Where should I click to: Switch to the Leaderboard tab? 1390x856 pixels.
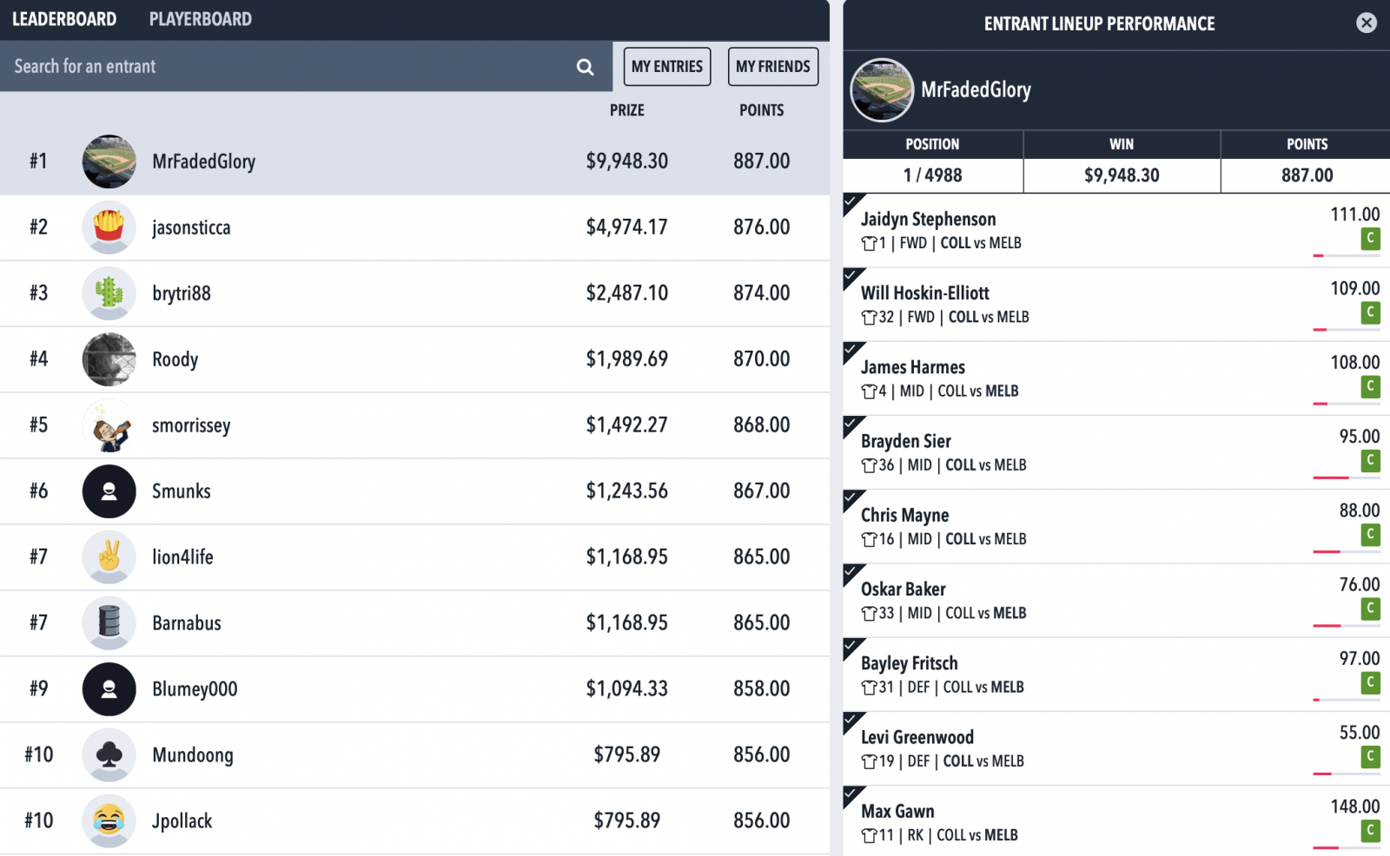point(64,19)
